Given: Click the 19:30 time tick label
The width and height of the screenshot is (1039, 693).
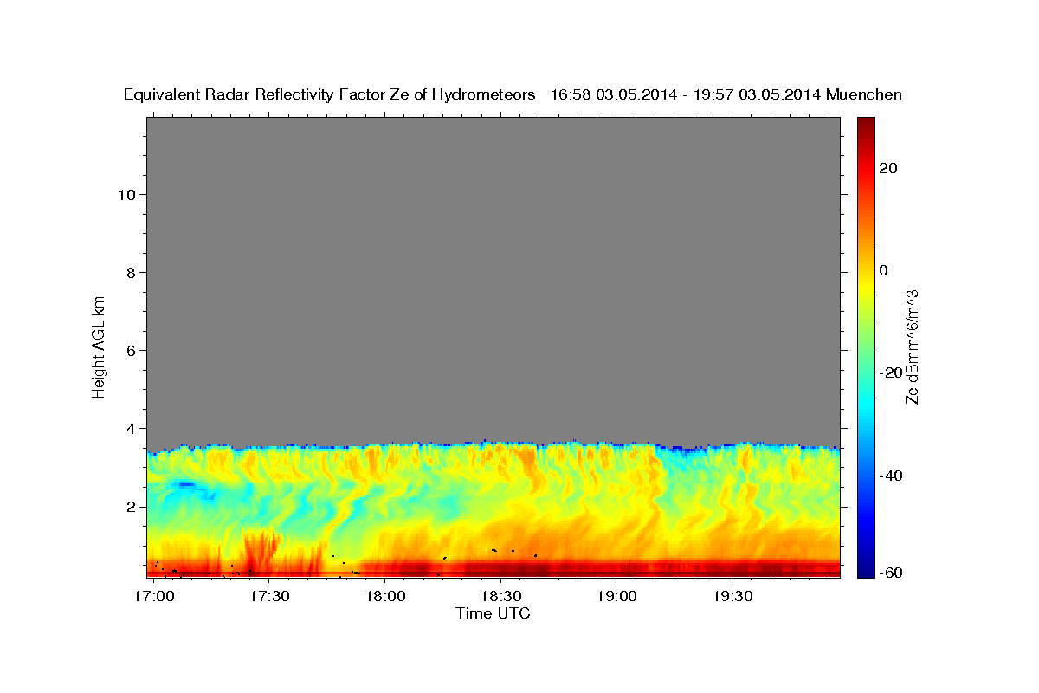Looking at the screenshot, I should (731, 597).
